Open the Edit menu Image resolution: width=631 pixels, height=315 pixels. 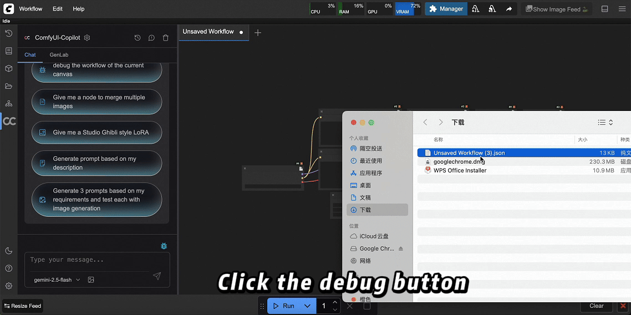(x=58, y=9)
